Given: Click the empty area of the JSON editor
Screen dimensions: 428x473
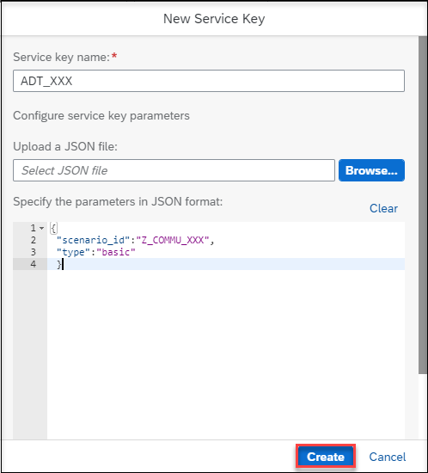Looking at the screenshot, I should pos(225,353).
